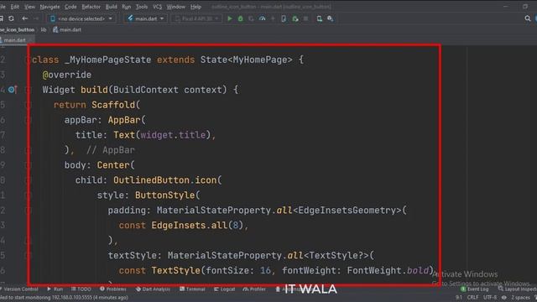
Task: Open the Version Control tool window
Action: pyautogui.click(x=18, y=289)
